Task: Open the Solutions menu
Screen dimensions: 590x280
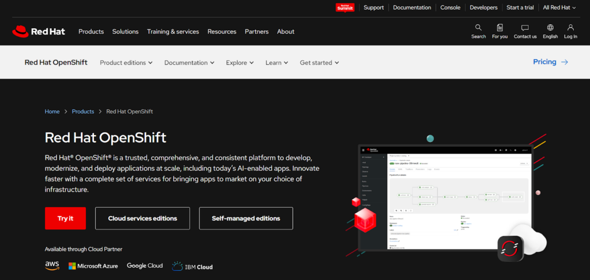Action: [x=125, y=32]
